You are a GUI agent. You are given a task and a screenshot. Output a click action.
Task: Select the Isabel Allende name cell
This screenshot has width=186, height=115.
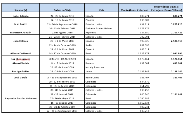[x=21, y=15]
